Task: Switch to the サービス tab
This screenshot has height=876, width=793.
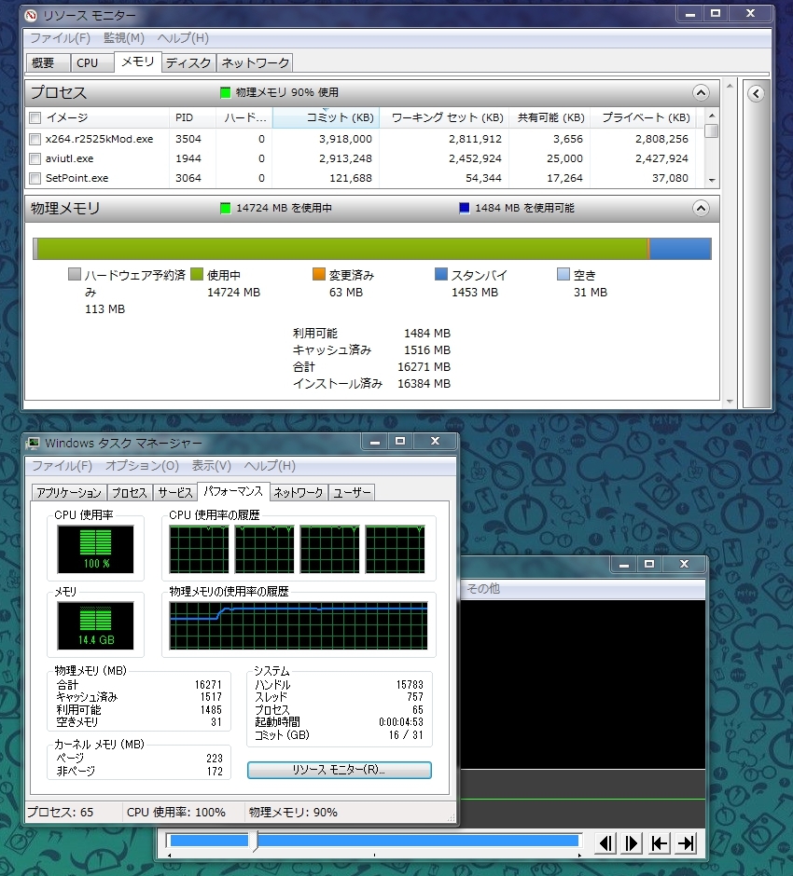Action: click(175, 492)
